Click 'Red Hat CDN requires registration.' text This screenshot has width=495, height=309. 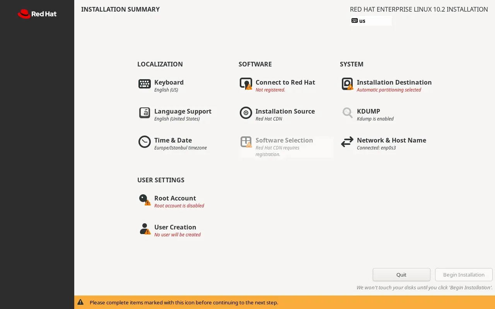pyautogui.click(x=278, y=151)
